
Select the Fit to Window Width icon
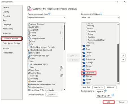(29, 64)
